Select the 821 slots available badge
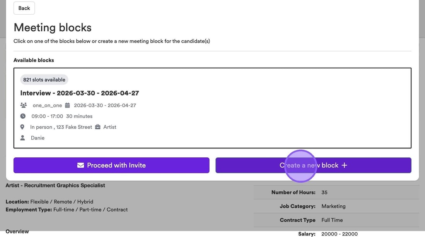The image size is (425, 237). [x=44, y=80]
